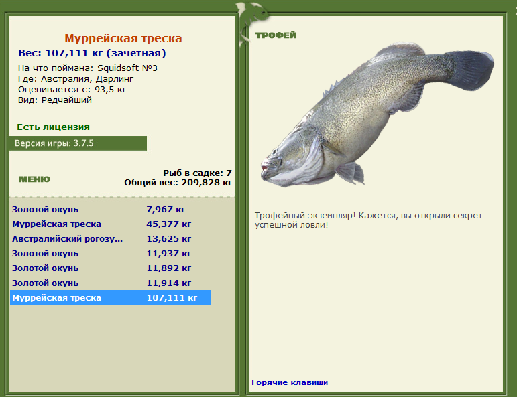Click the Где: Австралия, Дарлинг line
This screenshot has height=397, width=517.
(76, 79)
